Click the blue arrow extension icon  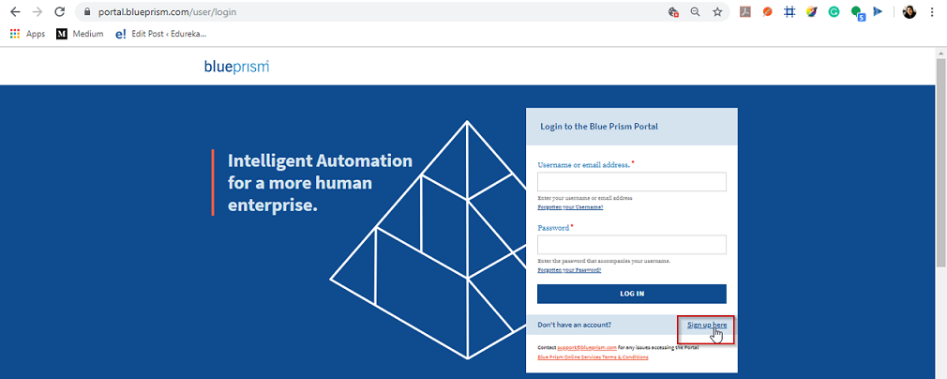coord(878,11)
